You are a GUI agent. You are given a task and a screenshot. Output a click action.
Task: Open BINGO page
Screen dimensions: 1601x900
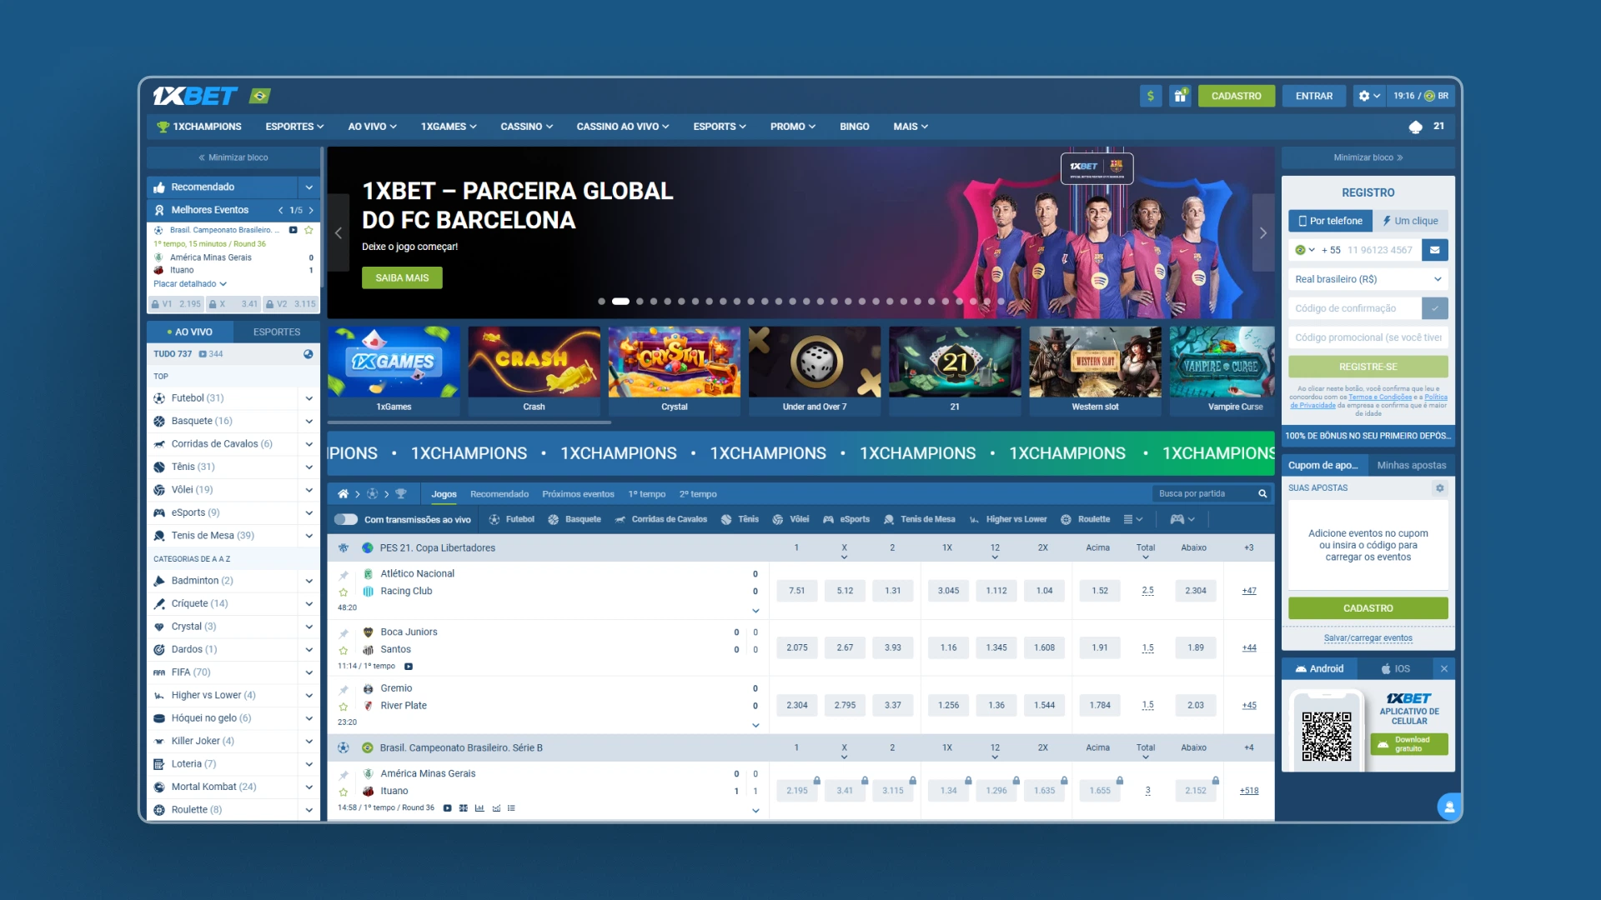854,127
